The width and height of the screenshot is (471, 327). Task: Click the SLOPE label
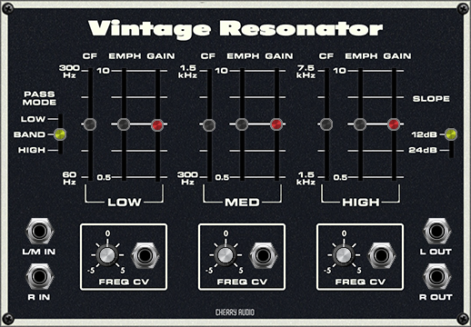click(431, 99)
